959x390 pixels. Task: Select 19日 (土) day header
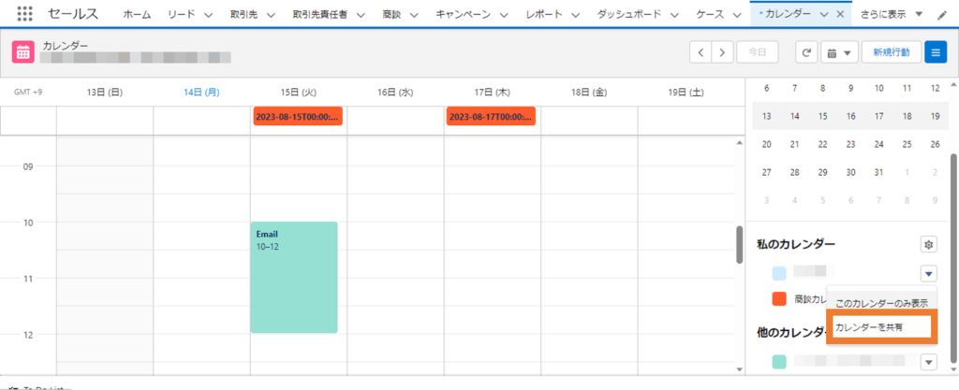(686, 93)
